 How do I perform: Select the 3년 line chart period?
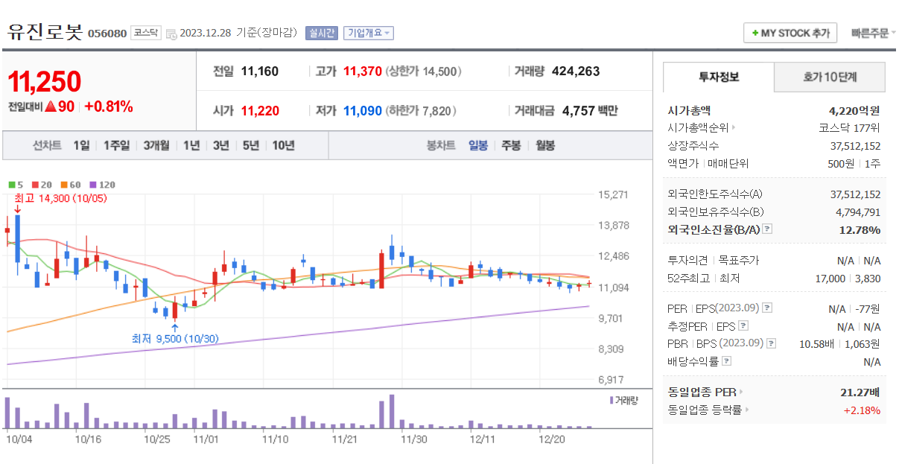(221, 145)
